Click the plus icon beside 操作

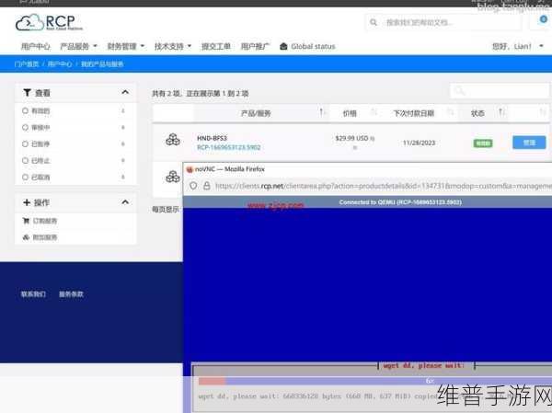pos(27,202)
